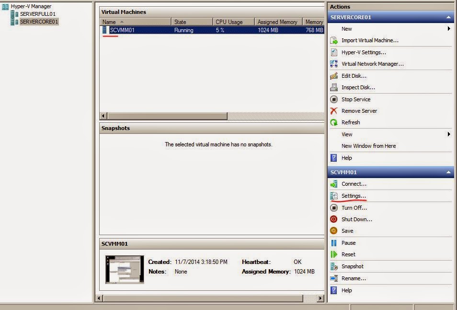Click right arrow of bottom scrollbar

tap(320, 298)
